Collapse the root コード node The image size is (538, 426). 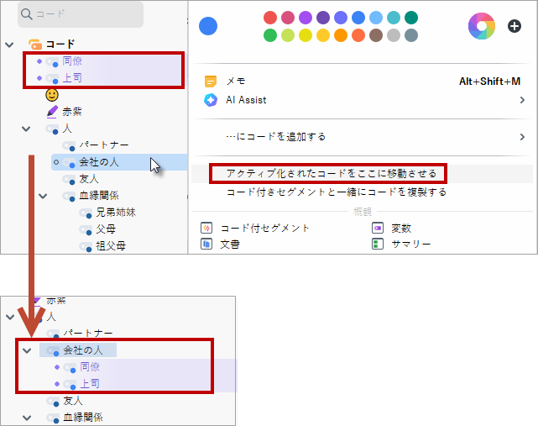point(9,44)
